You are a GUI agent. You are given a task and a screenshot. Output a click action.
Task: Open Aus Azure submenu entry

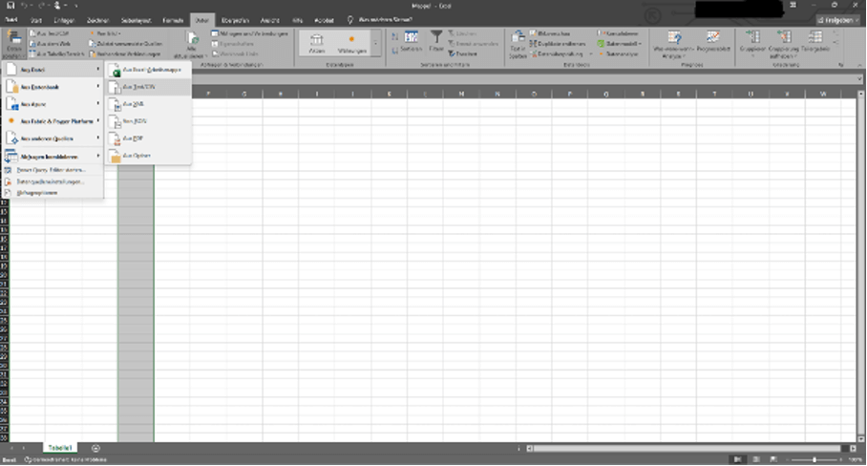pos(53,104)
